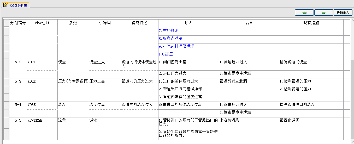
Task: Open the blue link 7.材料缺陷
Action: (169, 31)
